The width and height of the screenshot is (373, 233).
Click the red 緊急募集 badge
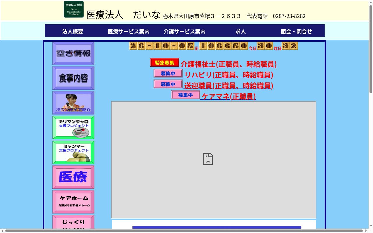[x=165, y=62]
